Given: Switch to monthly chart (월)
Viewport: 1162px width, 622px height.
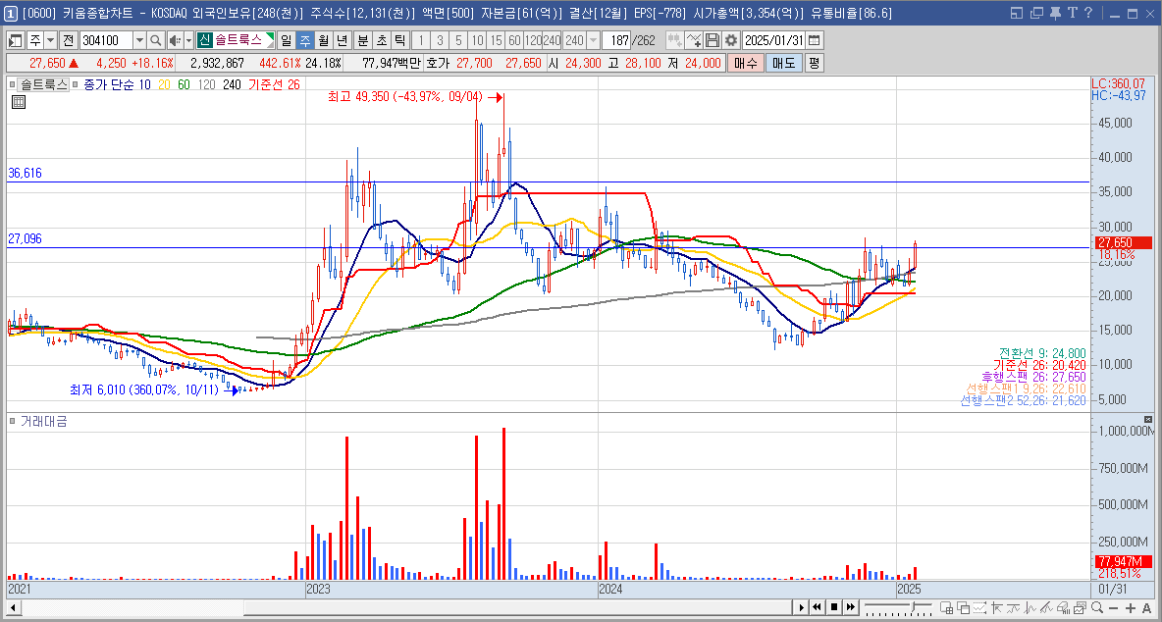Looking at the screenshot, I should 323,40.
